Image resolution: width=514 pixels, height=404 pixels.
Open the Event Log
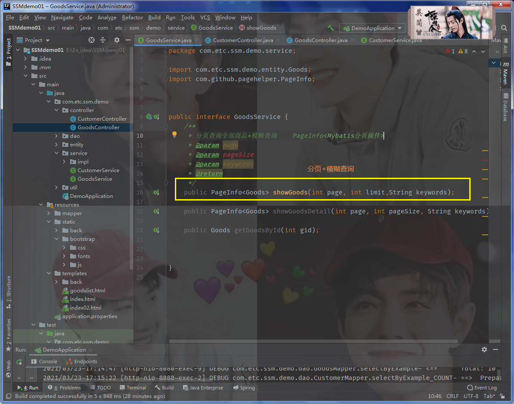[482, 388]
